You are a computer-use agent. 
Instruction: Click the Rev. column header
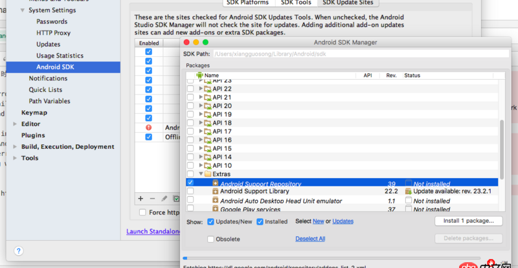pos(391,75)
